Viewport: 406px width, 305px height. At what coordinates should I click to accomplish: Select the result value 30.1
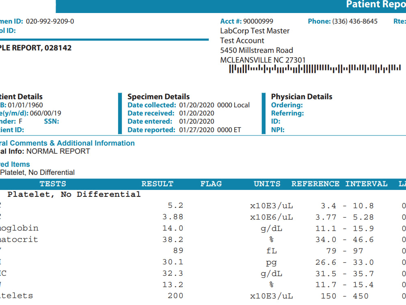[173, 262]
